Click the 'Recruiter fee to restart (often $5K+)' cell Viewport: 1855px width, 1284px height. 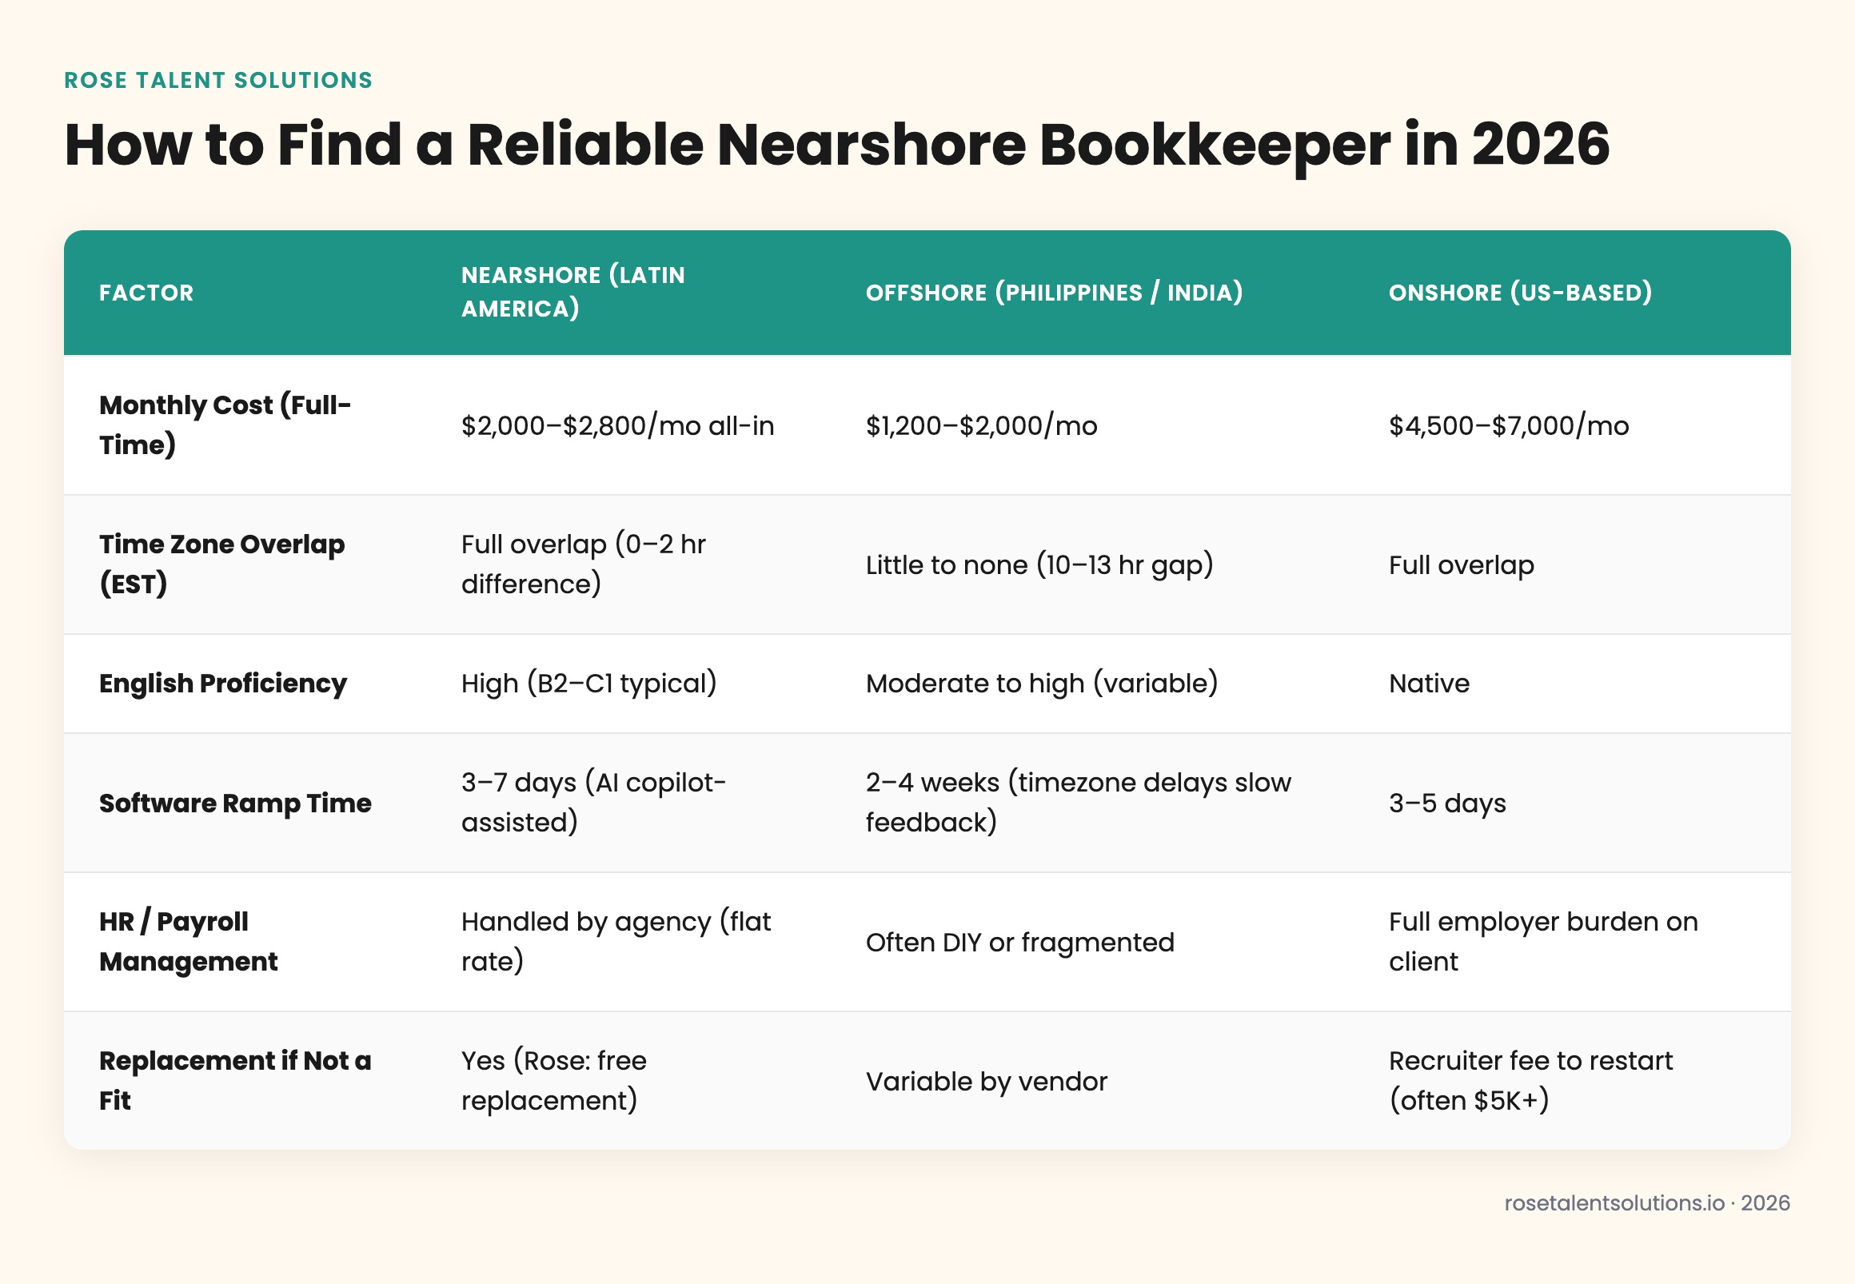point(1530,1080)
